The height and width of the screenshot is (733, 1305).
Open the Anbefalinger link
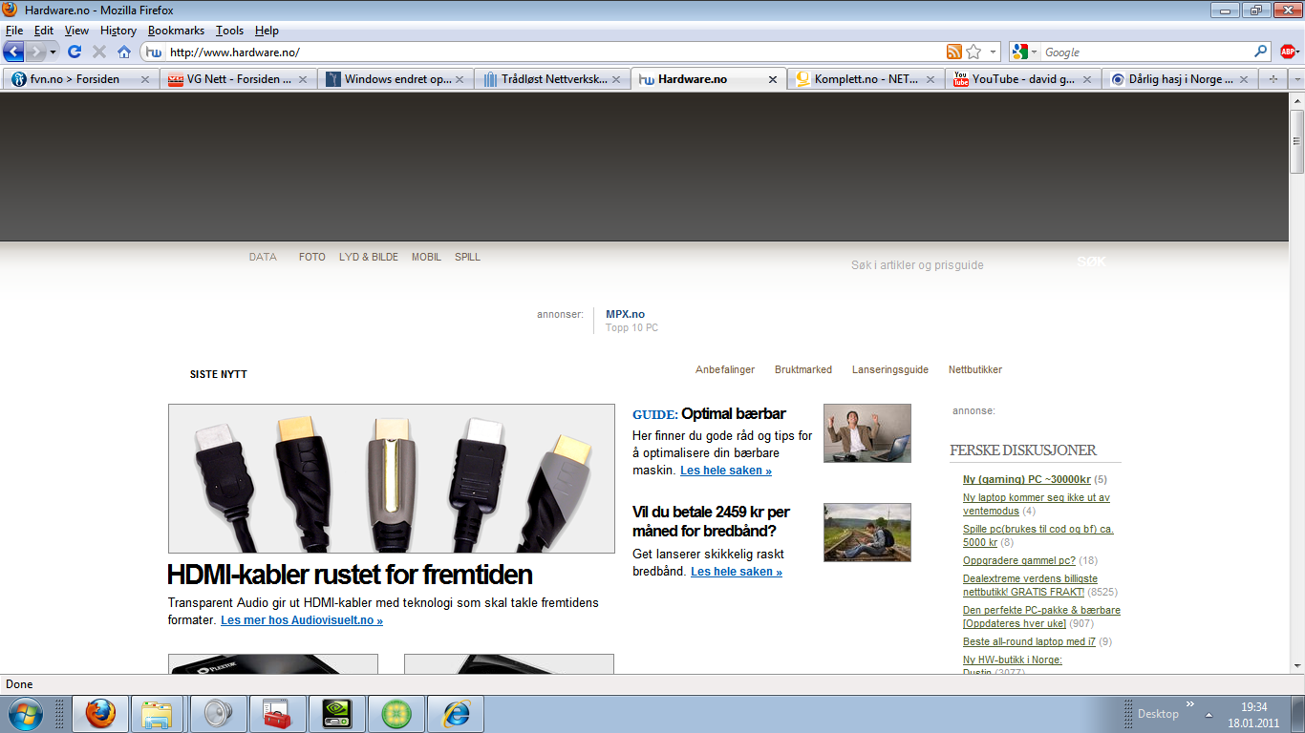click(x=725, y=369)
